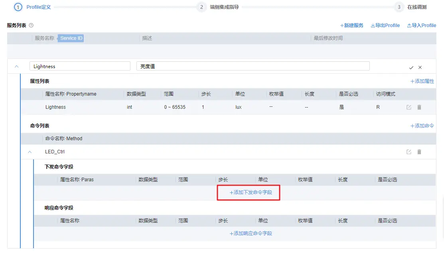This screenshot has width=444, height=253.
Task: Click the 属性名称·Propertyname column header
Action: pos(71,94)
